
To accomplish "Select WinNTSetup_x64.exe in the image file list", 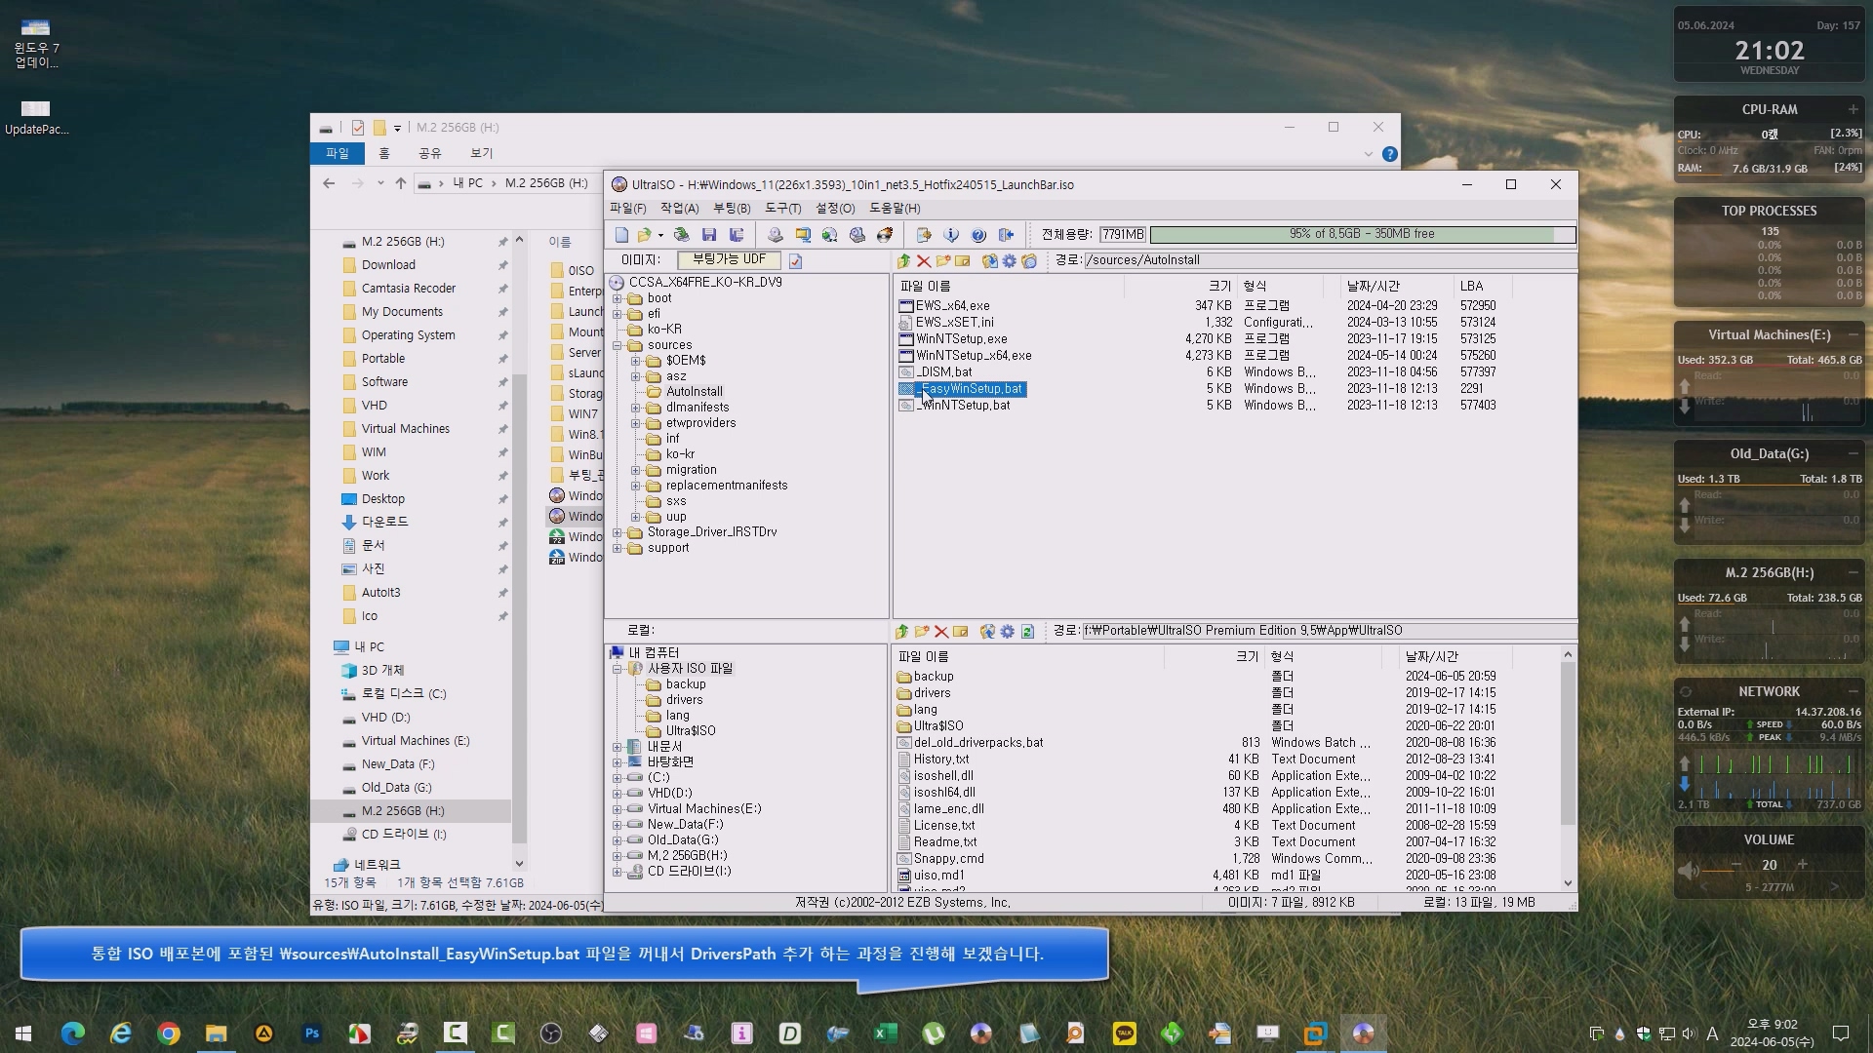I will click(973, 356).
